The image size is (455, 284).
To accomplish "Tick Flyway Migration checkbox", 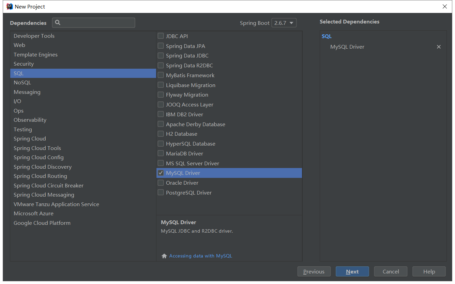I will tap(161, 95).
